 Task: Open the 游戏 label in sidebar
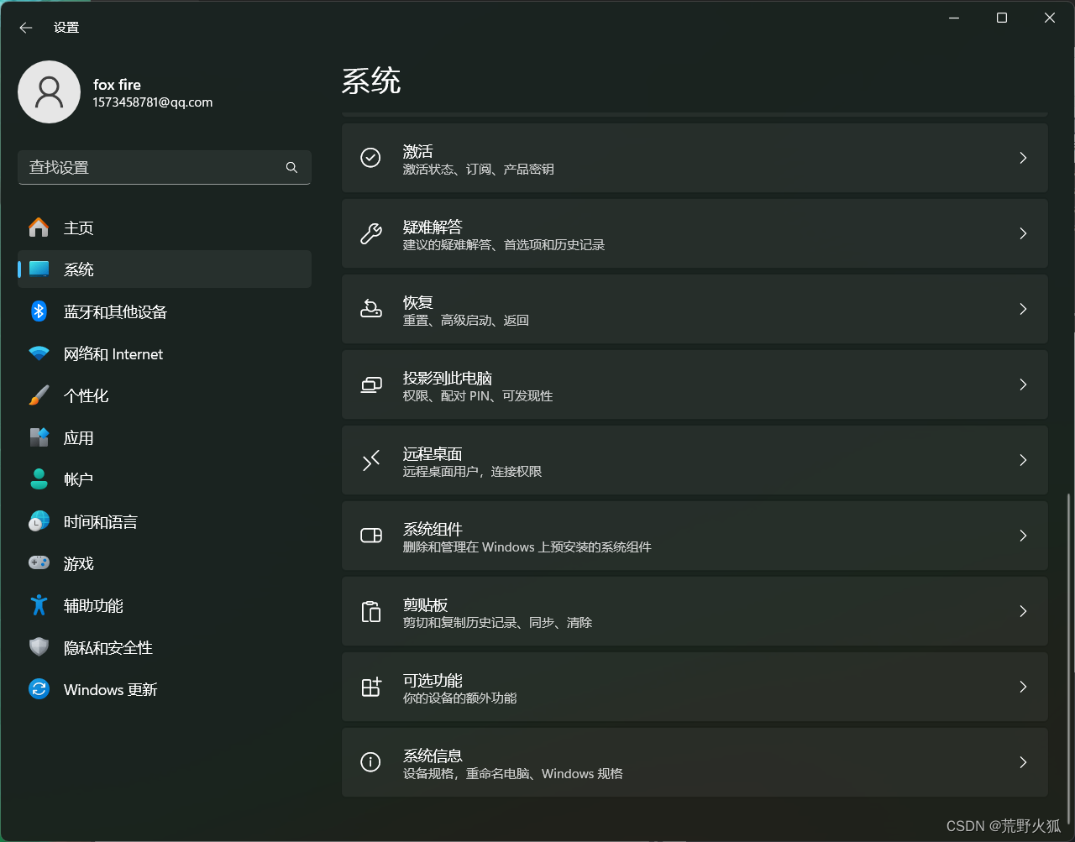pyautogui.click(x=79, y=563)
